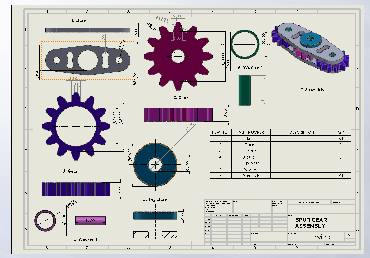Select the Ø9.00 leader dimension
This screenshot has height=258, width=370.
pos(190,127)
